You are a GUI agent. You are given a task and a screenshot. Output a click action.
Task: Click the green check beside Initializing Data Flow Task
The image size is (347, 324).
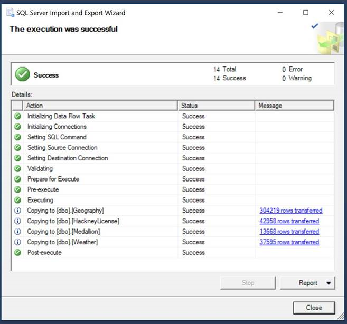click(x=17, y=116)
